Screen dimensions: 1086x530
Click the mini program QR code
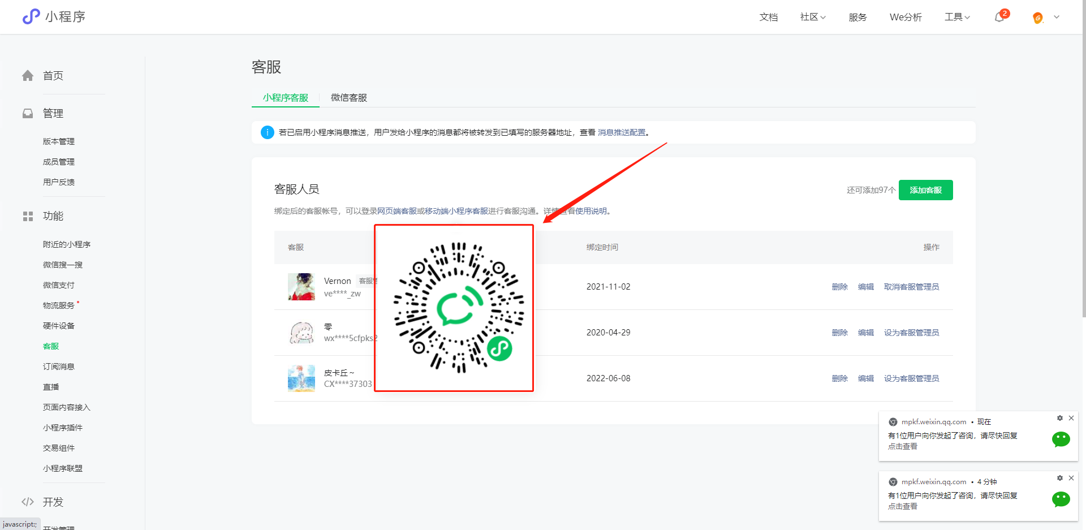click(x=459, y=308)
